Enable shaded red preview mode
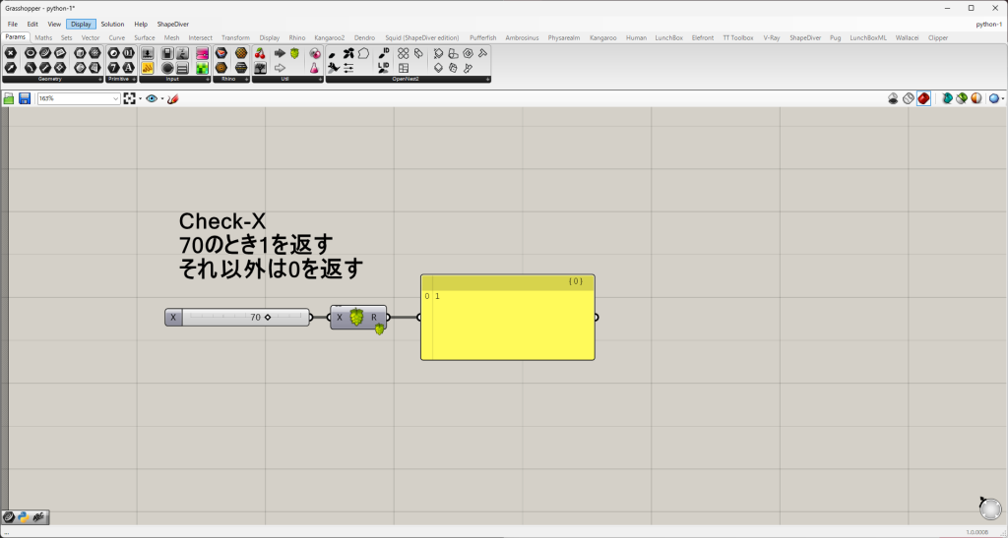The image size is (1008, 538). (924, 98)
